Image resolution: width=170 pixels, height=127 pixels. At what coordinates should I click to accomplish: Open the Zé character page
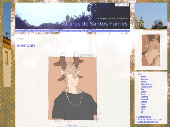142,112
